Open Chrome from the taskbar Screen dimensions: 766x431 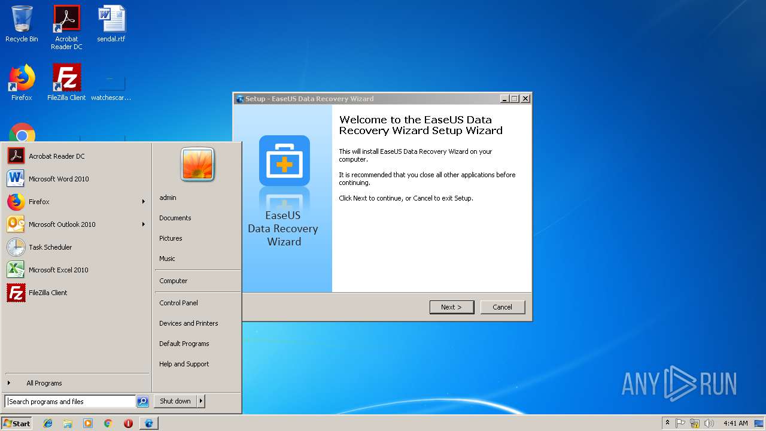[x=108, y=423]
